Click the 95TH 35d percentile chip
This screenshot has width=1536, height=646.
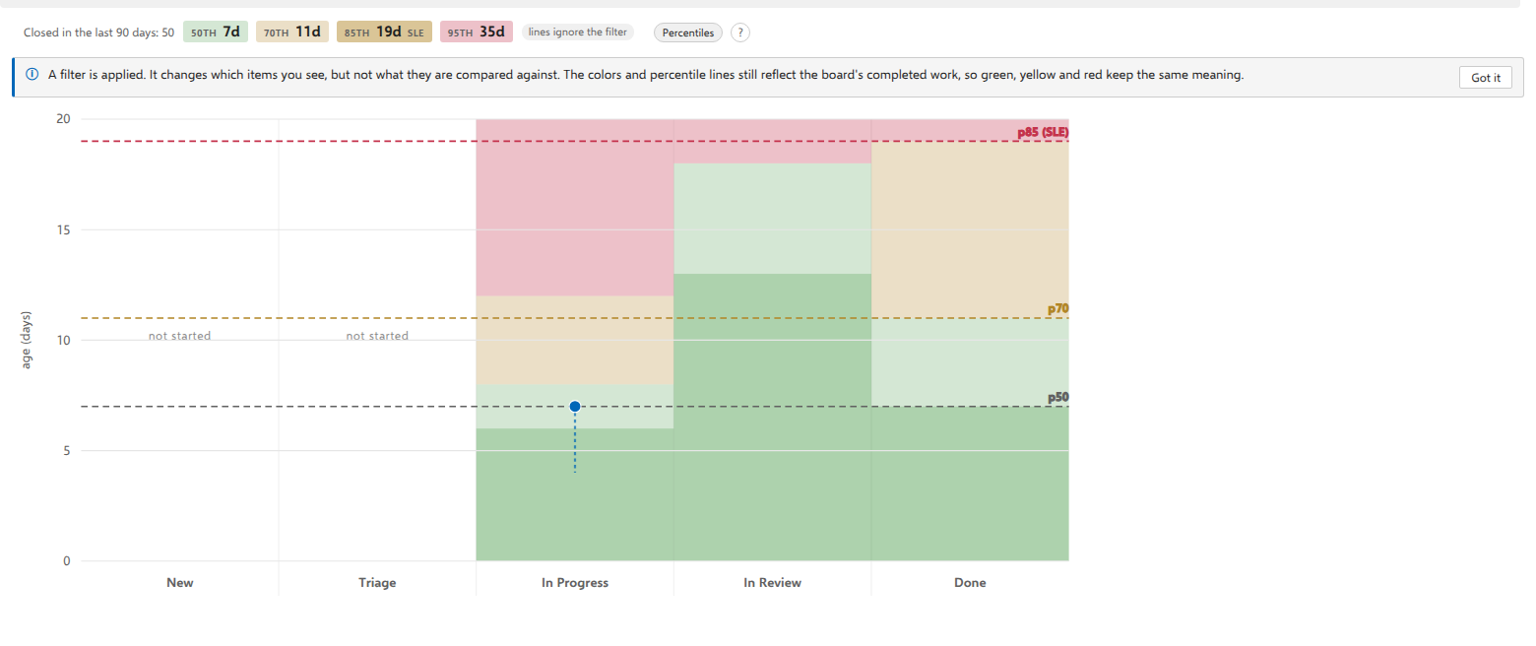[x=477, y=32]
